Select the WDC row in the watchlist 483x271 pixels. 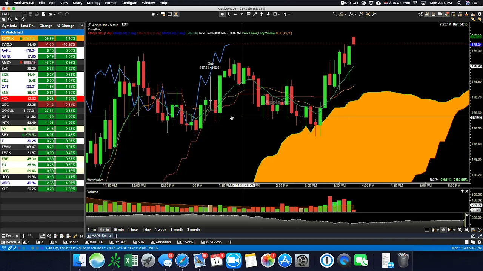(42, 183)
